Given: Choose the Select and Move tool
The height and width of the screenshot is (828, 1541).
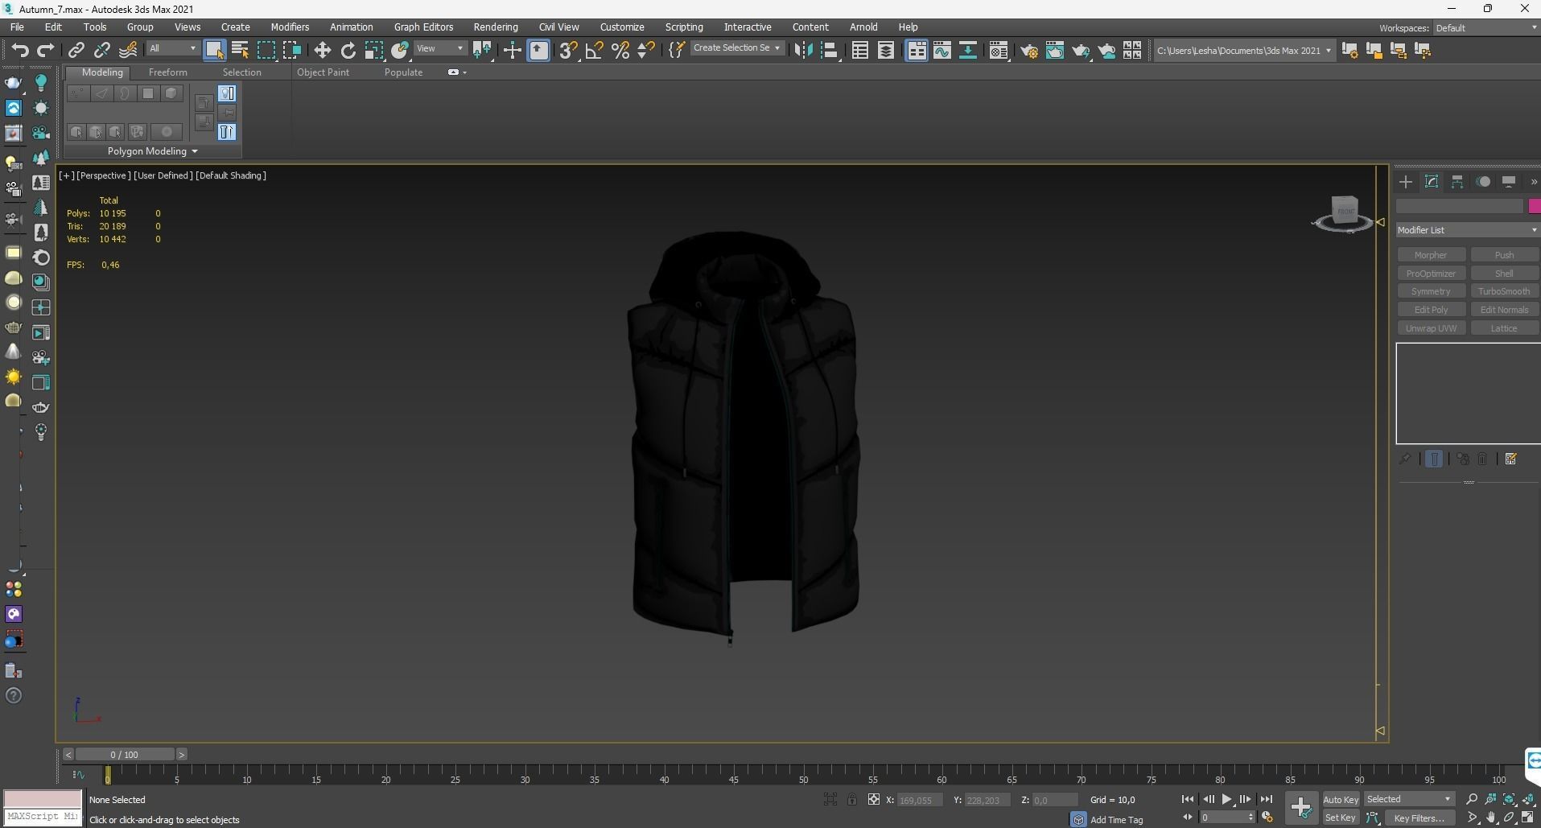Looking at the screenshot, I should click(322, 50).
